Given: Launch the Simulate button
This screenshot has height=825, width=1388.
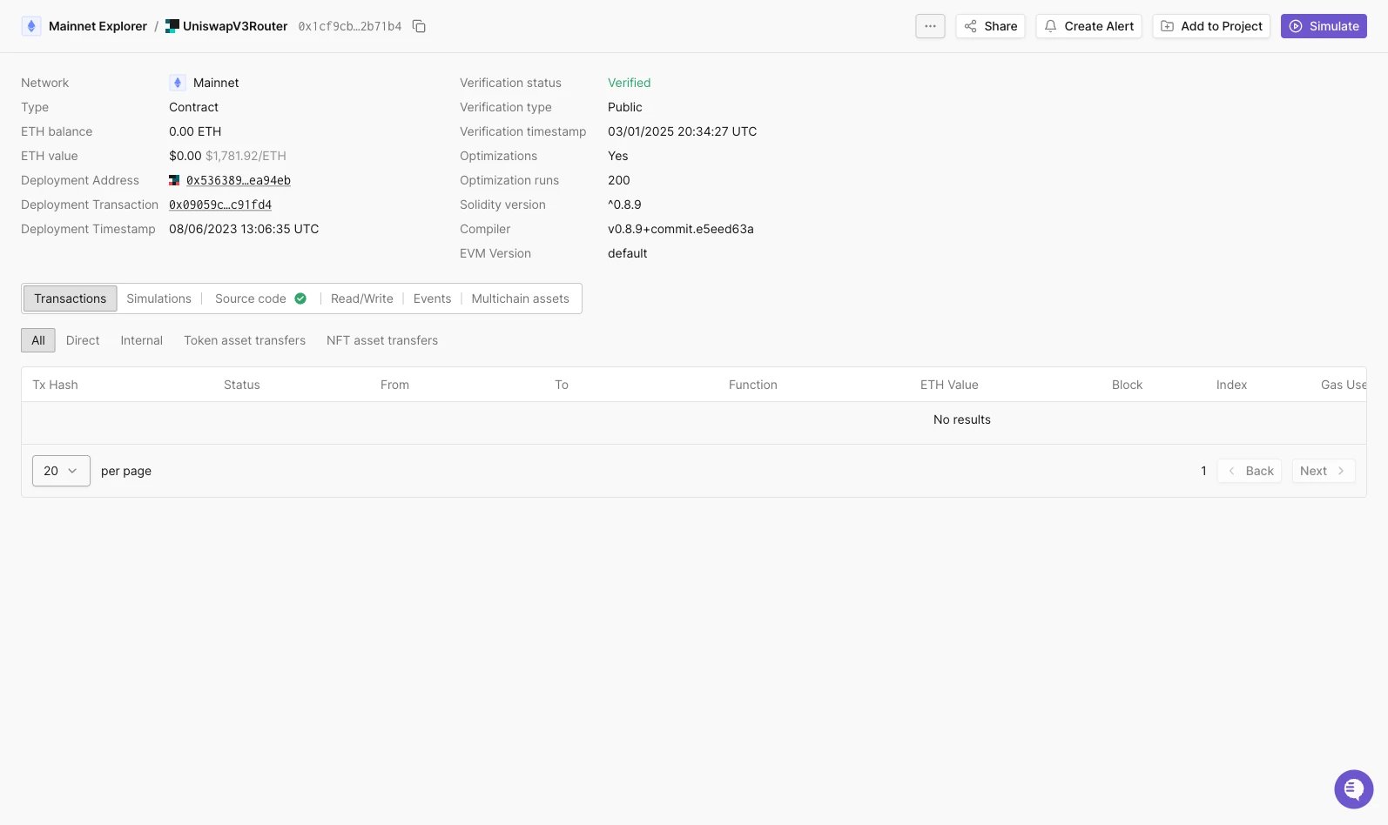Looking at the screenshot, I should [1324, 26].
